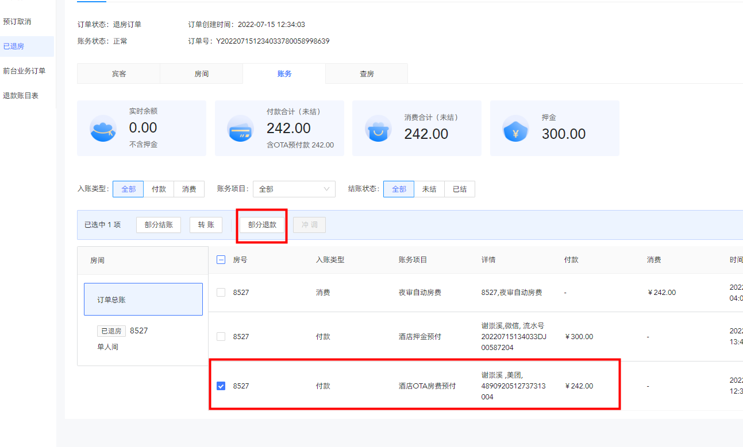Click the 谢崇溪,微信 流水号 detail cell
The width and height of the screenshot is (743, 447).
(x=514, y=337)
